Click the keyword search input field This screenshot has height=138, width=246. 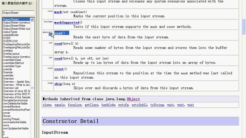18,13
